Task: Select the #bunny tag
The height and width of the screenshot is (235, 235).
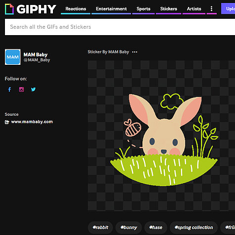Action: click(129, 228)
